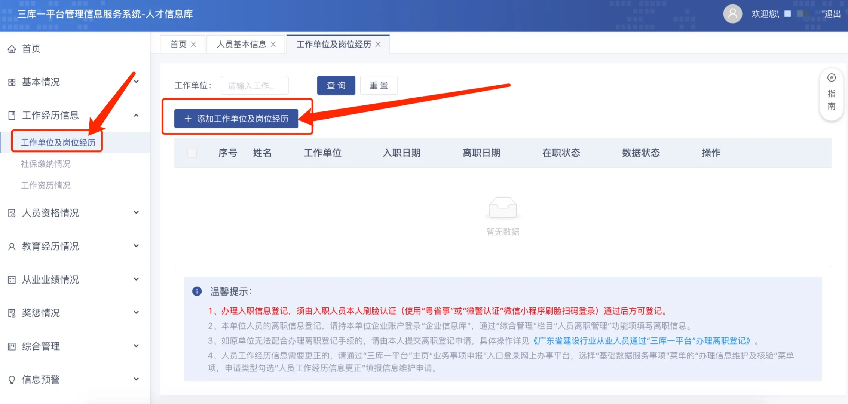Click the user avatar icon in header

(732, 14)
